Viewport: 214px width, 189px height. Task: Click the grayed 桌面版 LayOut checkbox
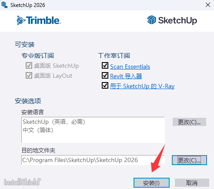coord(29,76)
